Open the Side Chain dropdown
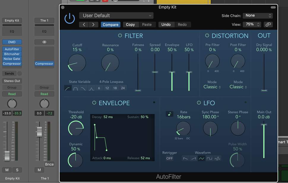The image size is (288, 183). coord(257,15)
